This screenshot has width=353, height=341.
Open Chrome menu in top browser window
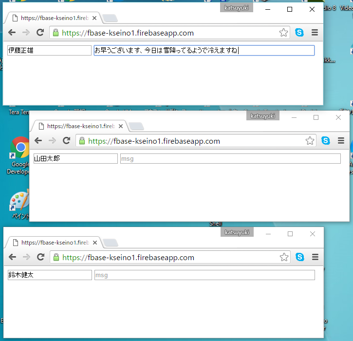click(315, 33)
